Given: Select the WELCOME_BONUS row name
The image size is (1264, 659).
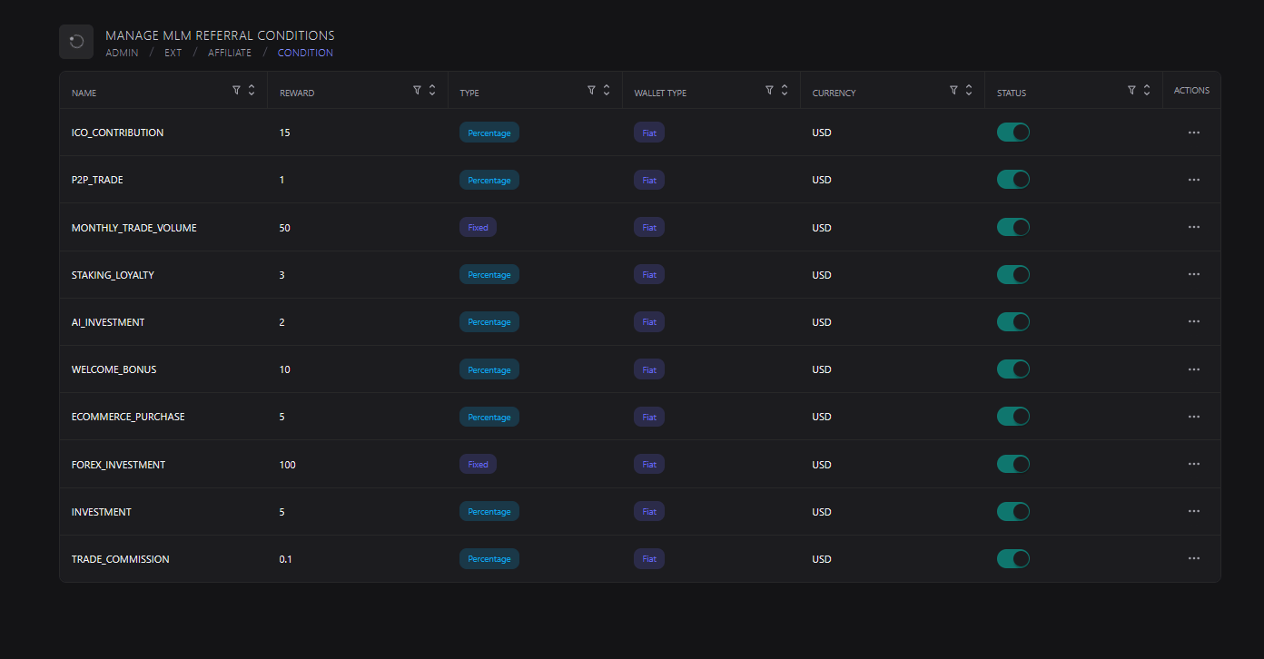Looking at the screenshot, I should tap(114, 369).
